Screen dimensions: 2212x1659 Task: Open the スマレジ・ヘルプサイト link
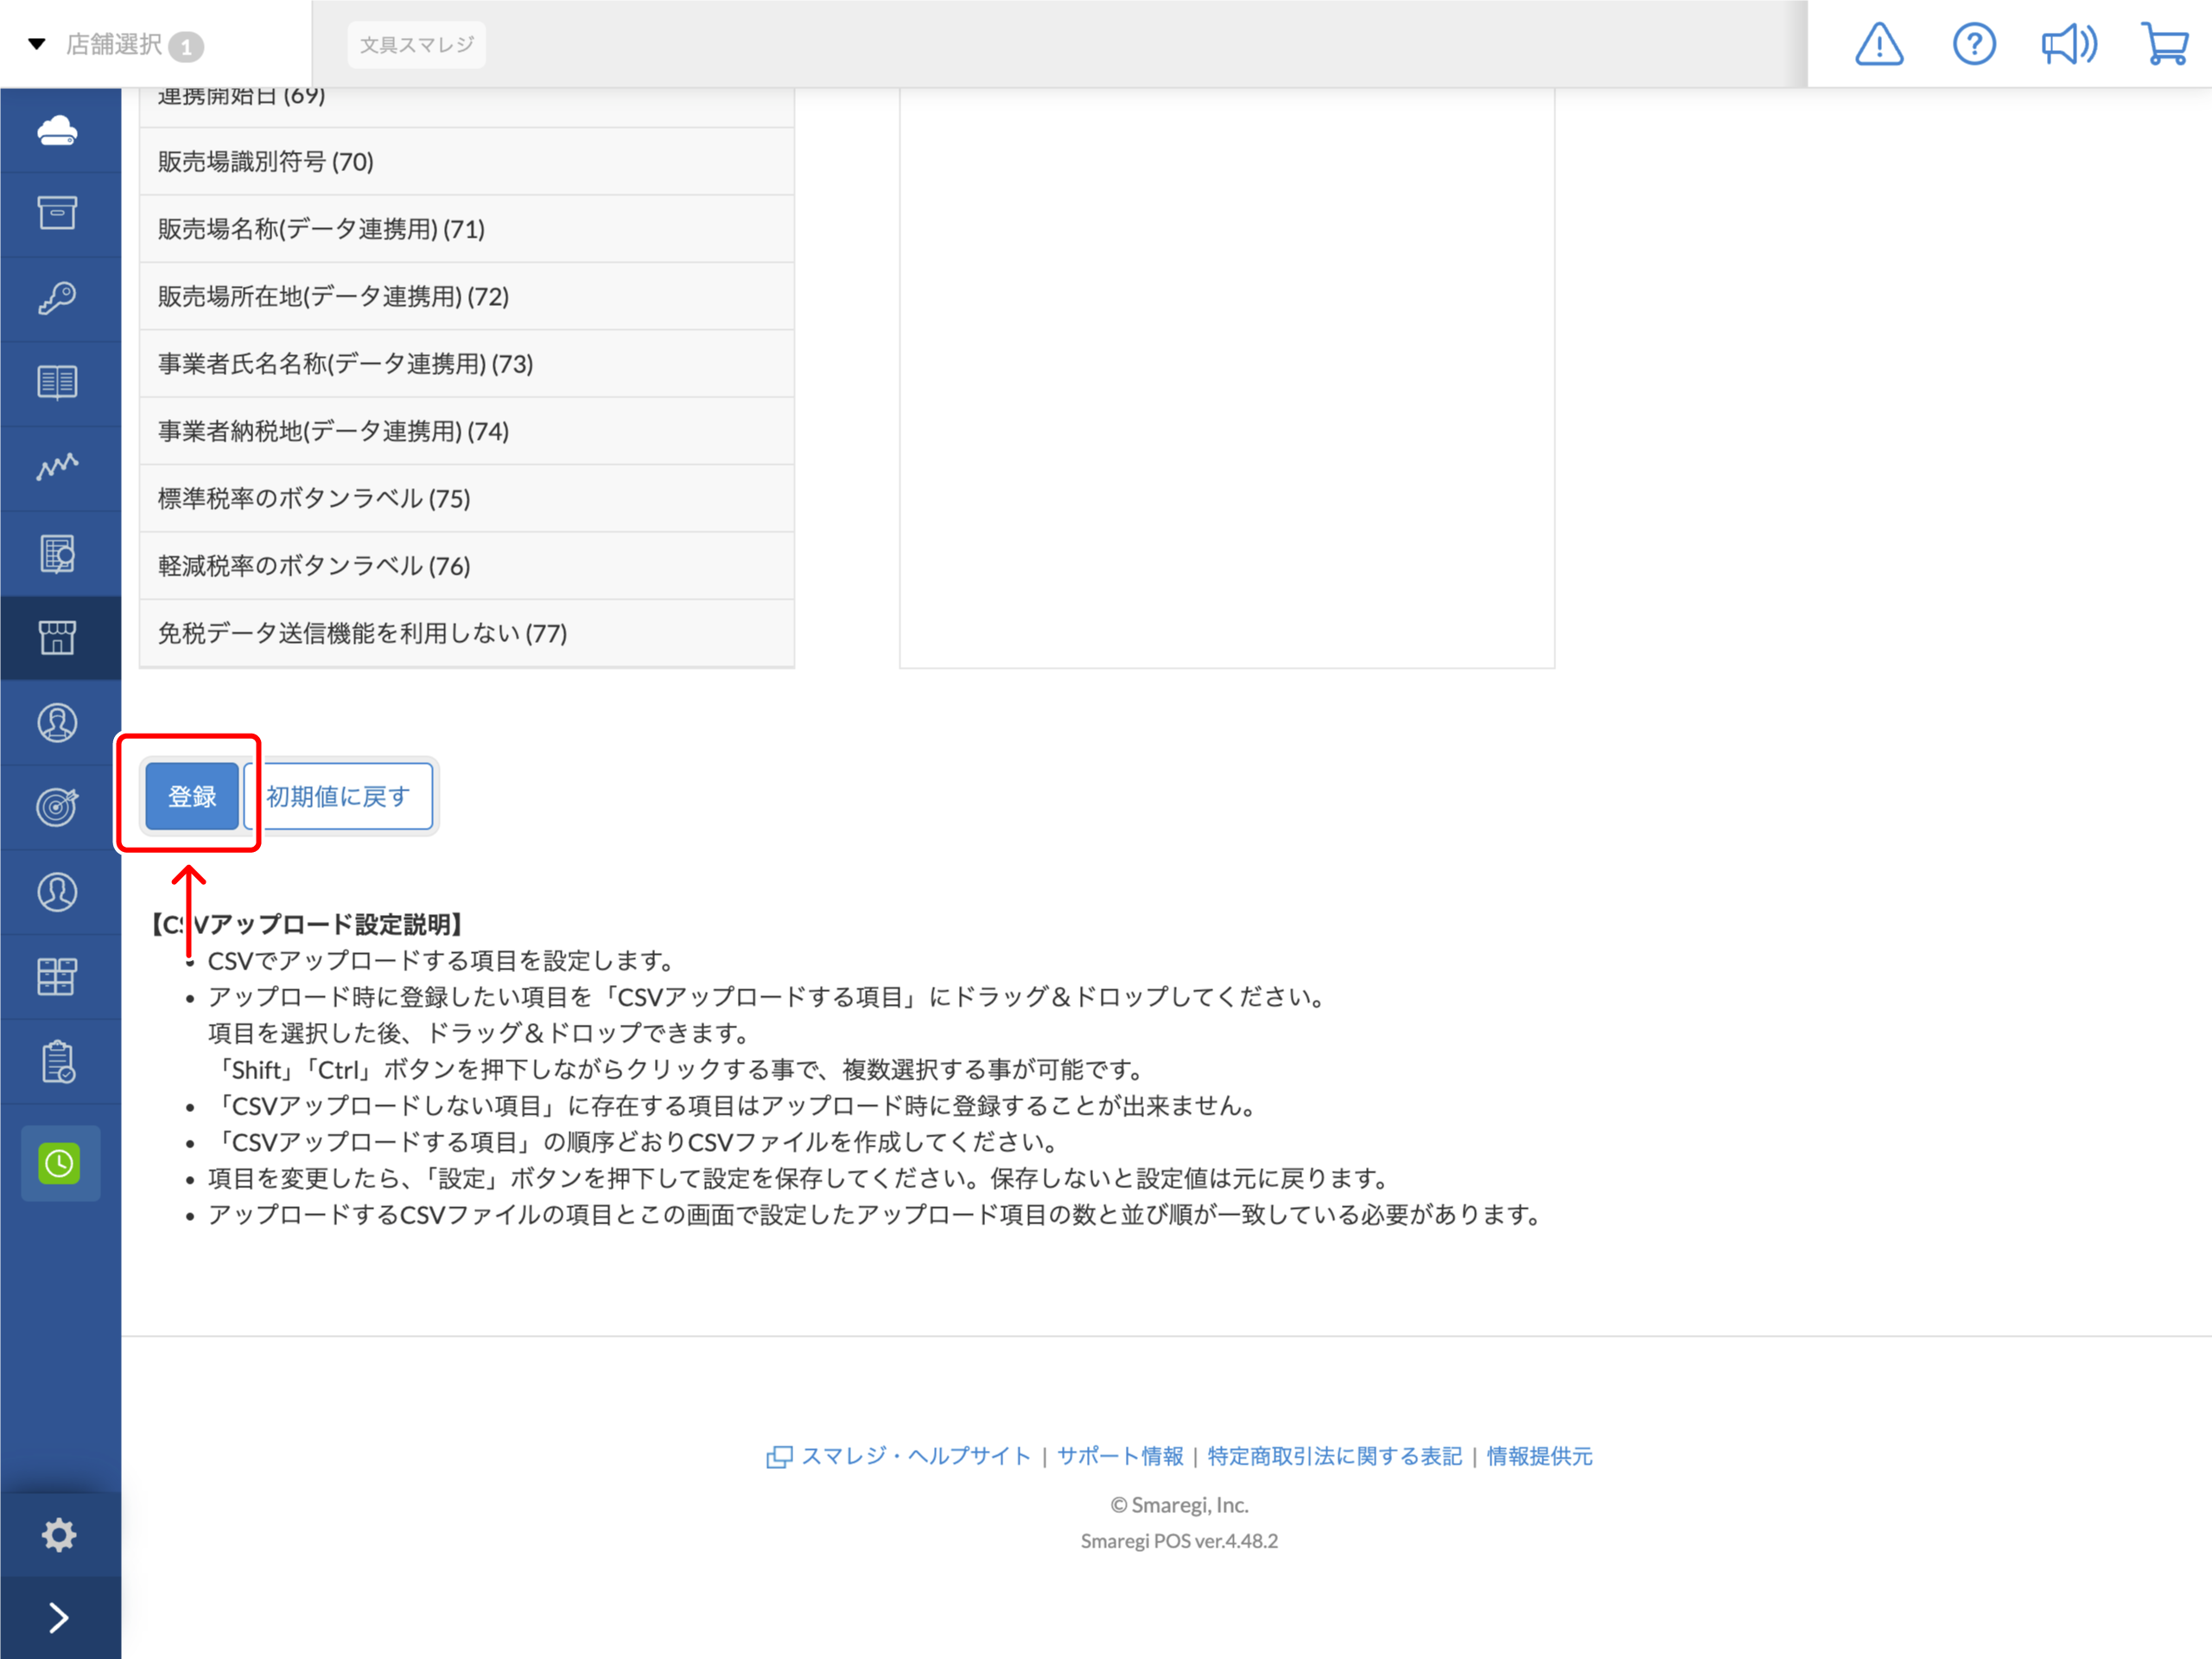click(914, 1456)
